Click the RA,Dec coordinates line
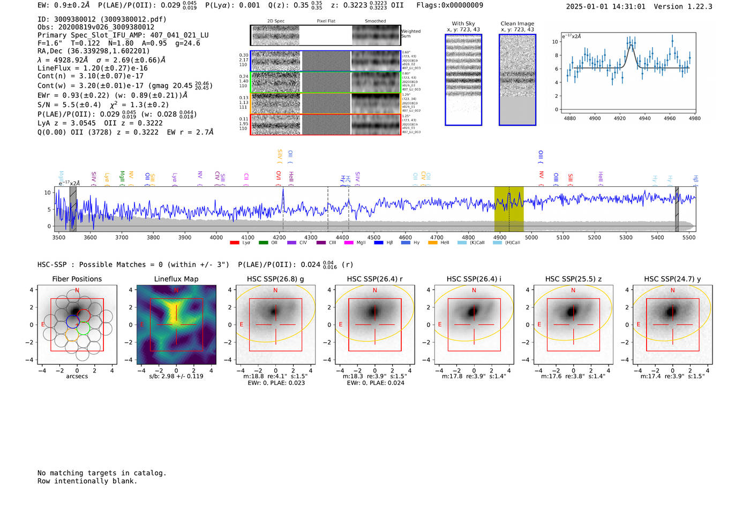This screenshot has height=510, width=750. [94, 51]
